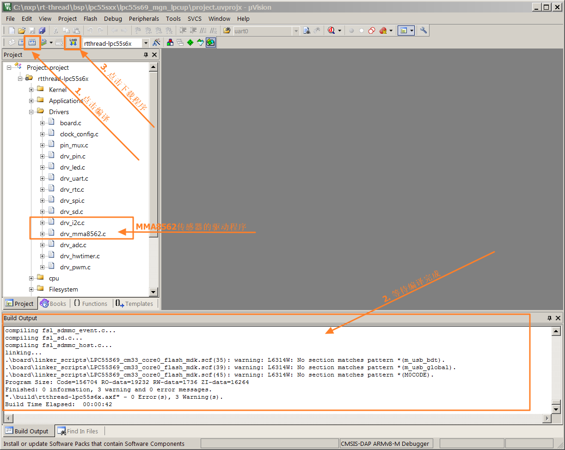The image size is (565, 450).
Task: Click the Manage Run-Time Environment green diamond icon
Action: pyautogui.click(x=190, y=43)
